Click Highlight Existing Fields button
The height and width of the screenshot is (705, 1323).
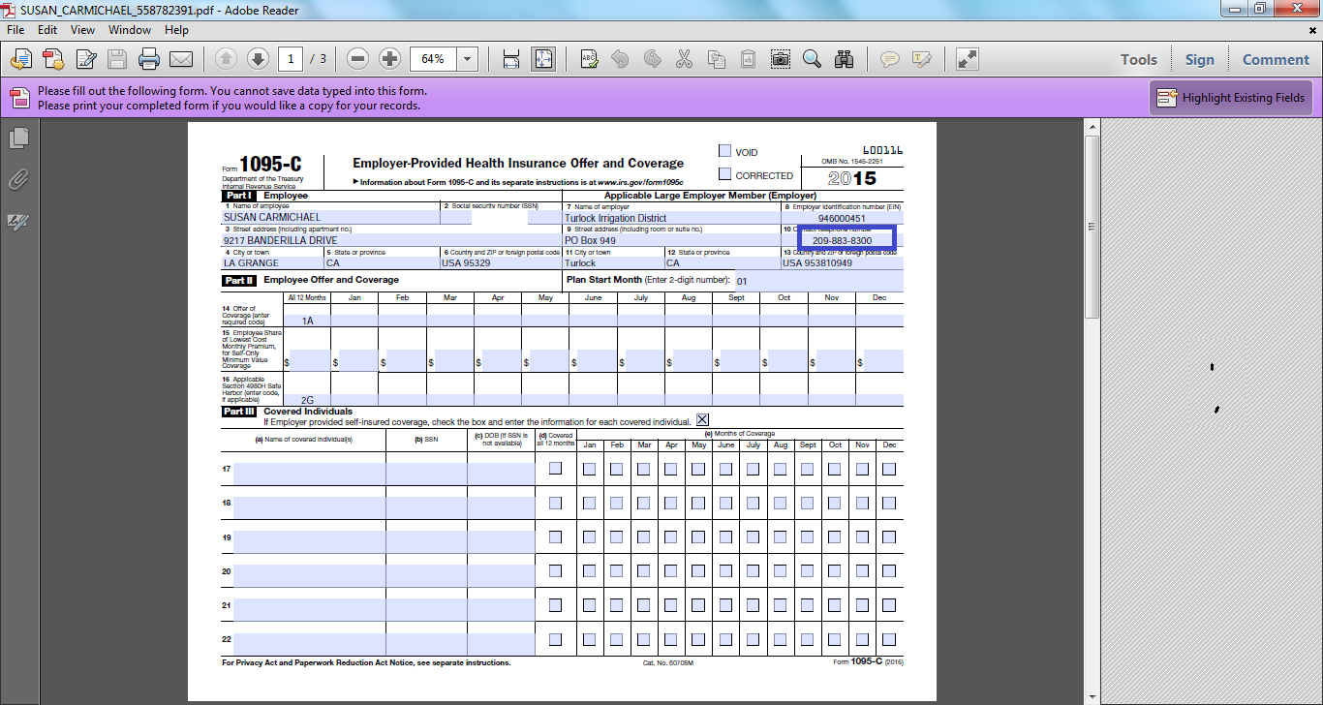(1230, 97)
